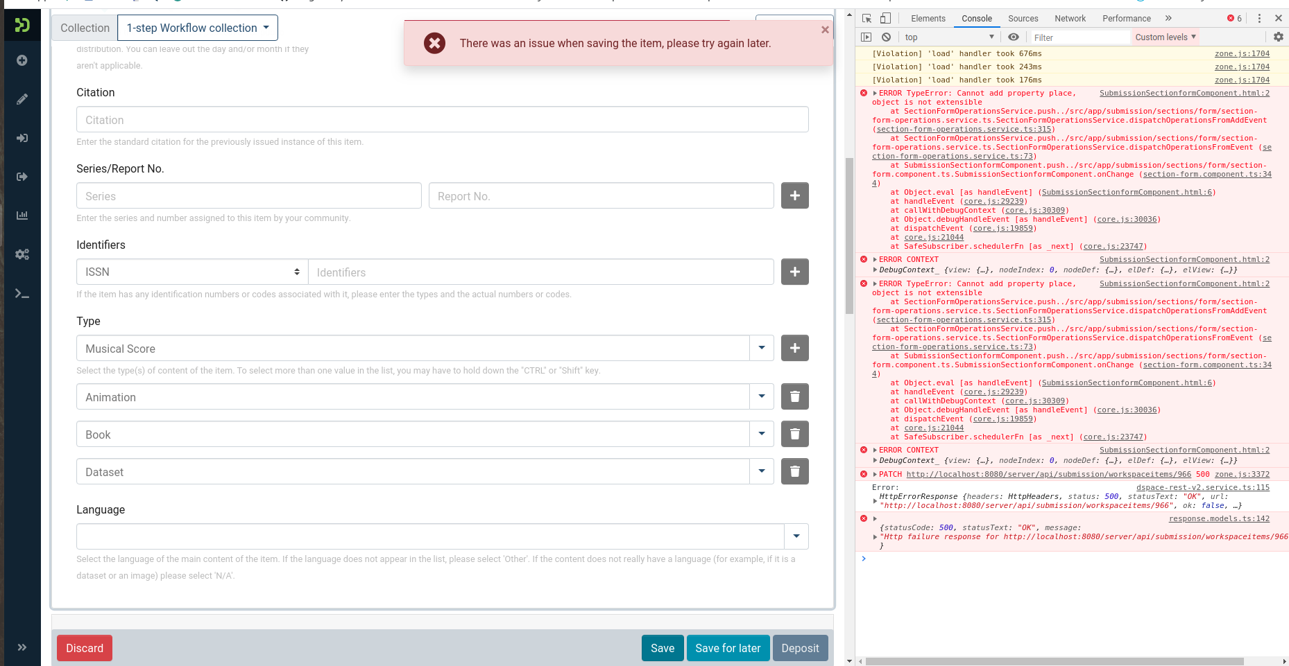Viewport: 1289px width, 666px height.
Task: Open the Import sidebar icon
Action: (x=22, y=138)
